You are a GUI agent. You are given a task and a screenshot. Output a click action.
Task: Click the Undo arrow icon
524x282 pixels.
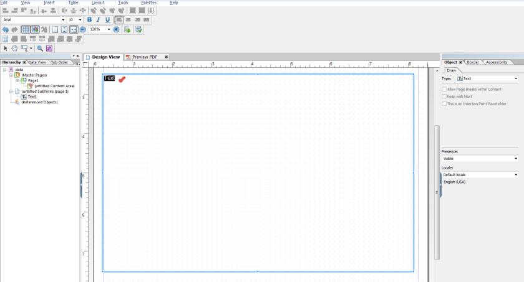[6, 30]
